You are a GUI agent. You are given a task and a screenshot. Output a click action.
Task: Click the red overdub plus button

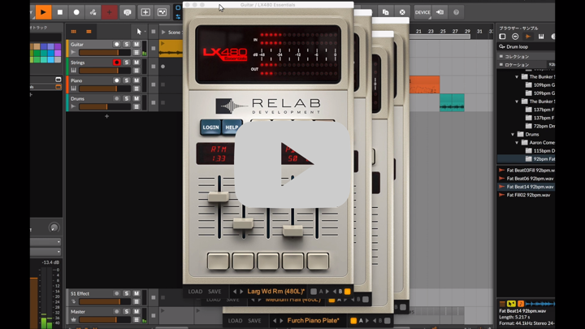pos(110,12)
